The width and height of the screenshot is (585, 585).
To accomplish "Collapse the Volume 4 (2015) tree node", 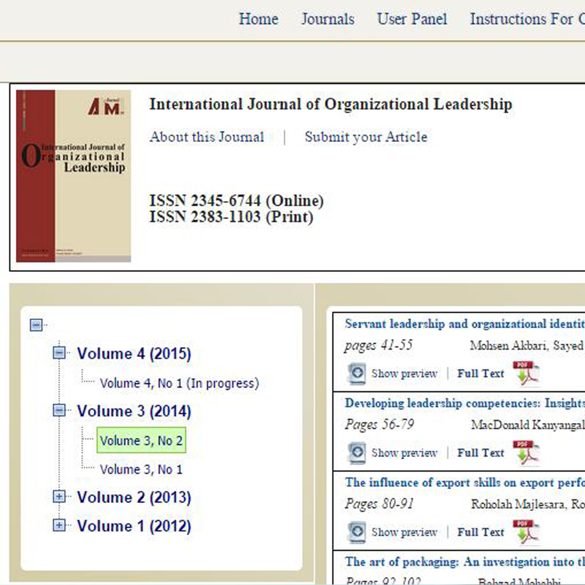I will [59, 353].
